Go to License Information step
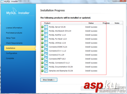This screenshot has height=94, width=127. coord(14,28)
